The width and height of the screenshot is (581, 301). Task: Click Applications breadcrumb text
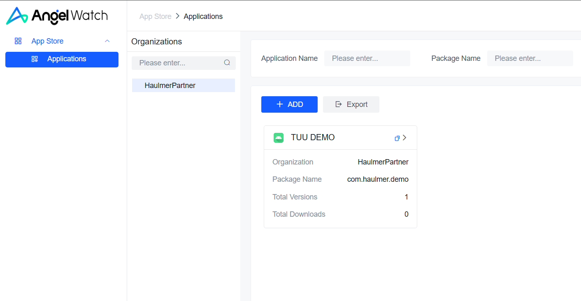[x=203, y=16]
